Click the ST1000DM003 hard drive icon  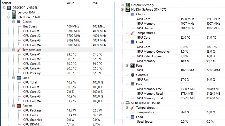(x=127, y=103)
